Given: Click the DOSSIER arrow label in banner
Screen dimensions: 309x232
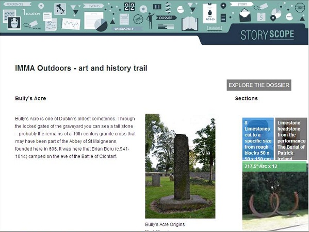Looking at the screenshot, I should 166,18.
